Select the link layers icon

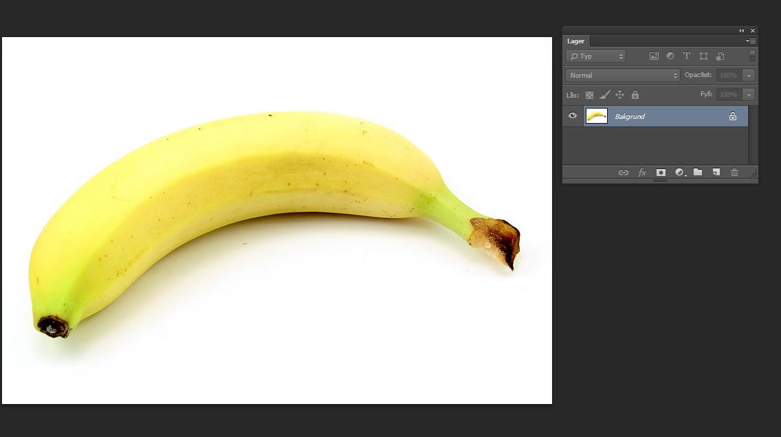pos(623,172)
